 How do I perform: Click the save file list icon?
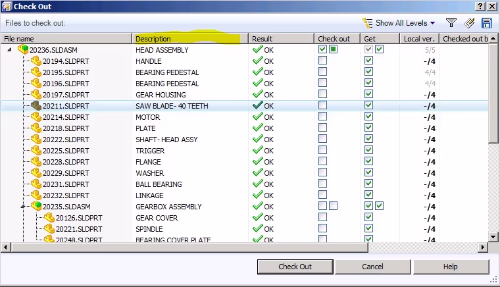click(x=487, y=23)
